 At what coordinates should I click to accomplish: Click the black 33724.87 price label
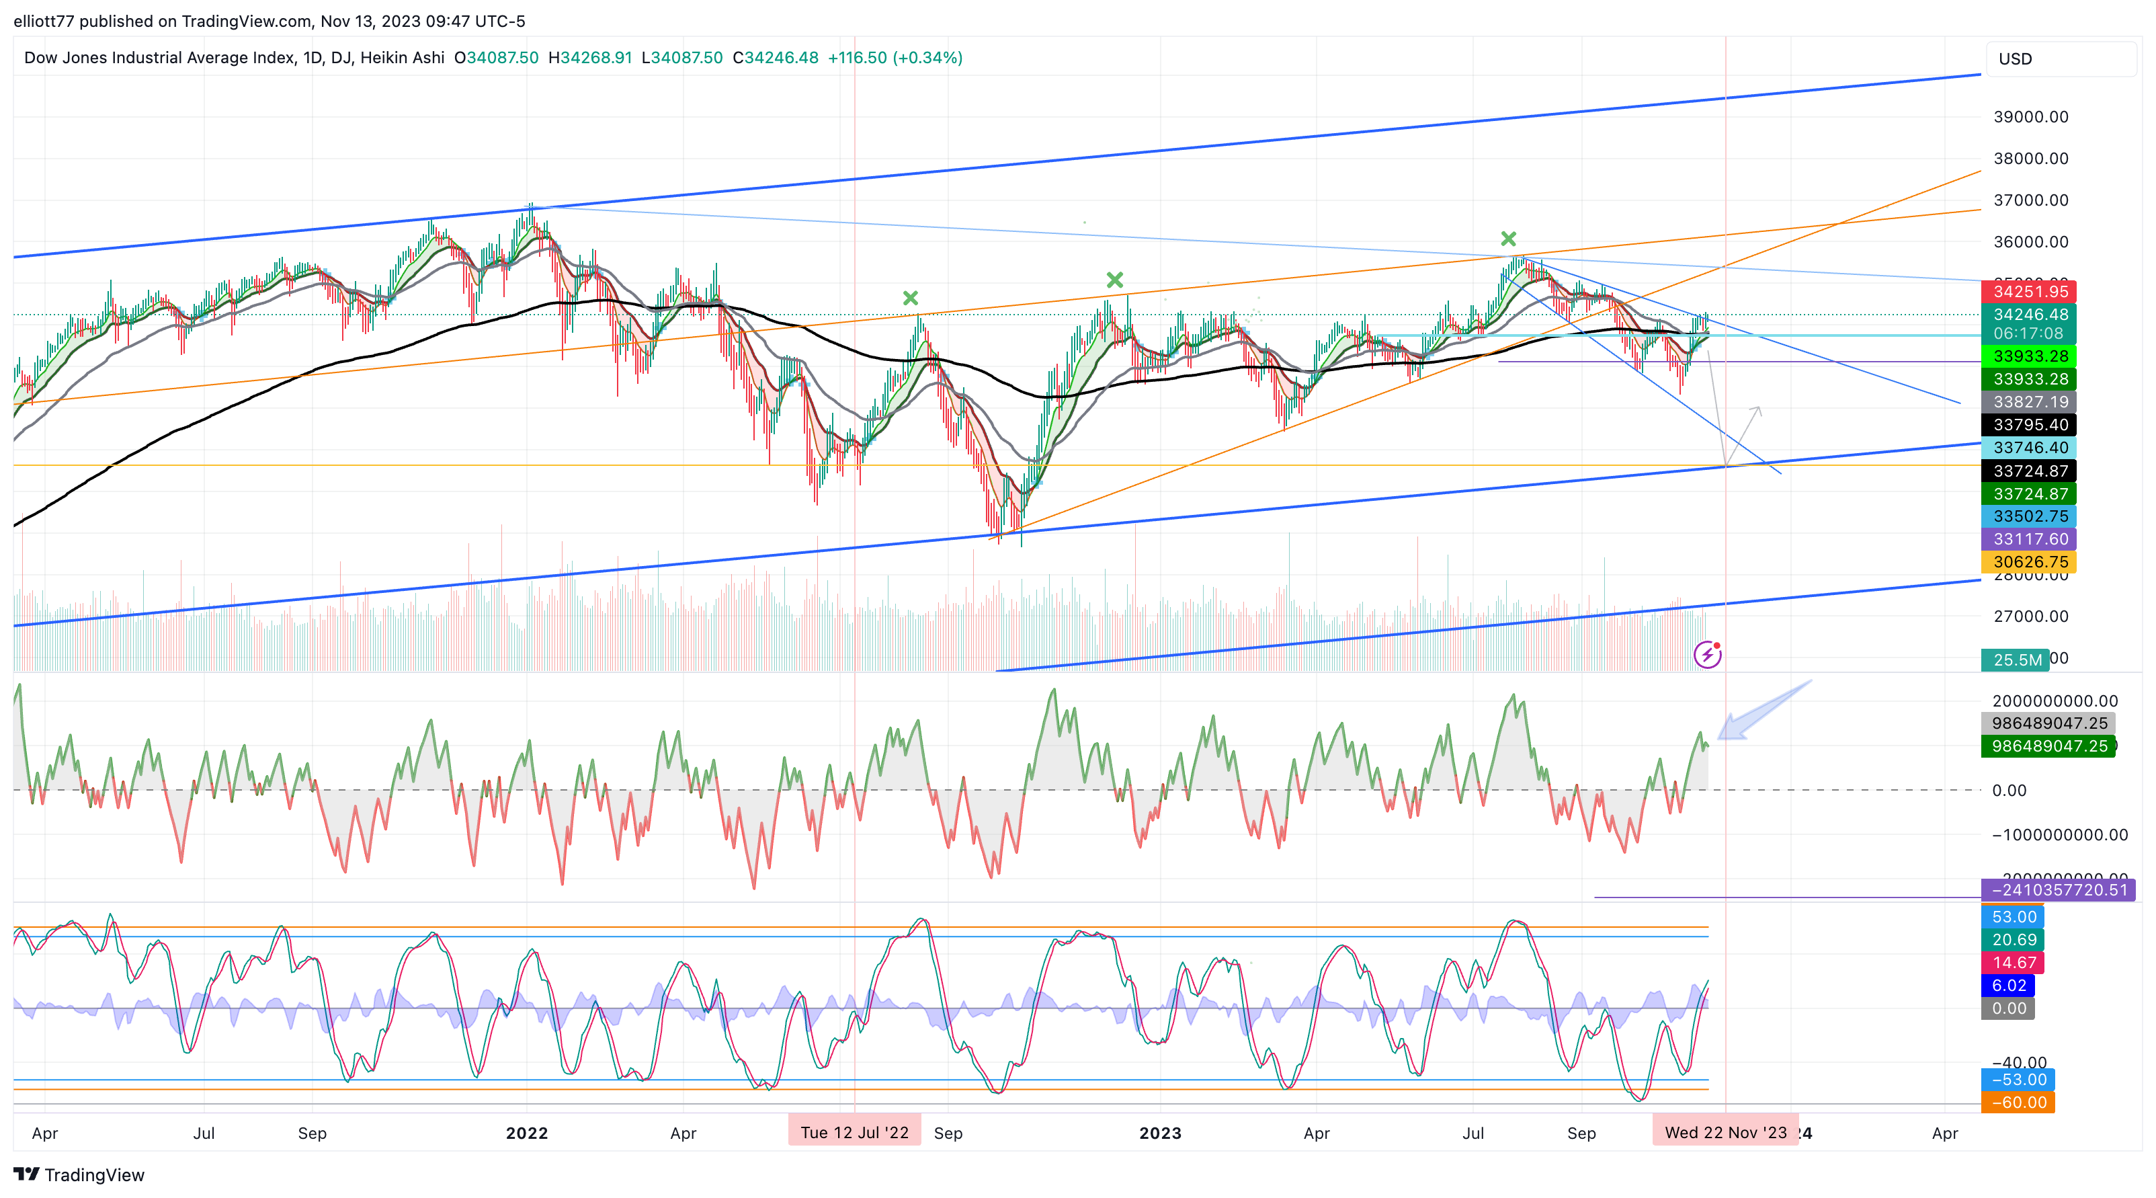coord(2029,471)
